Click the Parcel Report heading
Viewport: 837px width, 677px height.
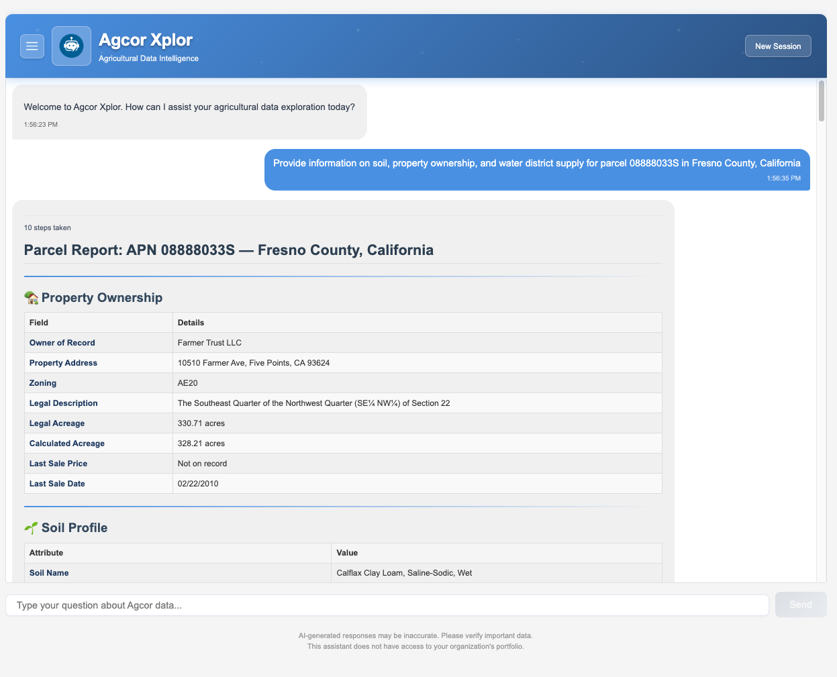click(x=229, y=250)
